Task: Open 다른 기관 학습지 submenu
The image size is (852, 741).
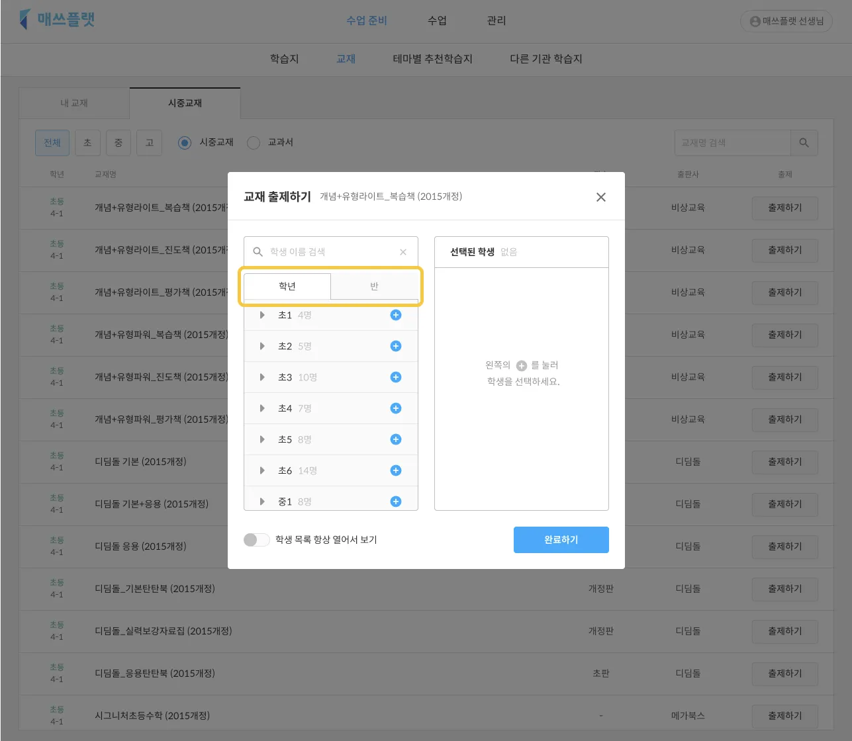Action: (546, 59)
